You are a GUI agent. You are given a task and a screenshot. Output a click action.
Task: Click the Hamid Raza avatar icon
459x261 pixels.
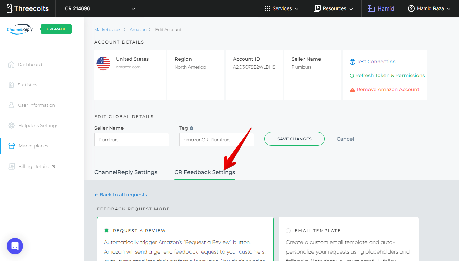[x=411, y=8]
